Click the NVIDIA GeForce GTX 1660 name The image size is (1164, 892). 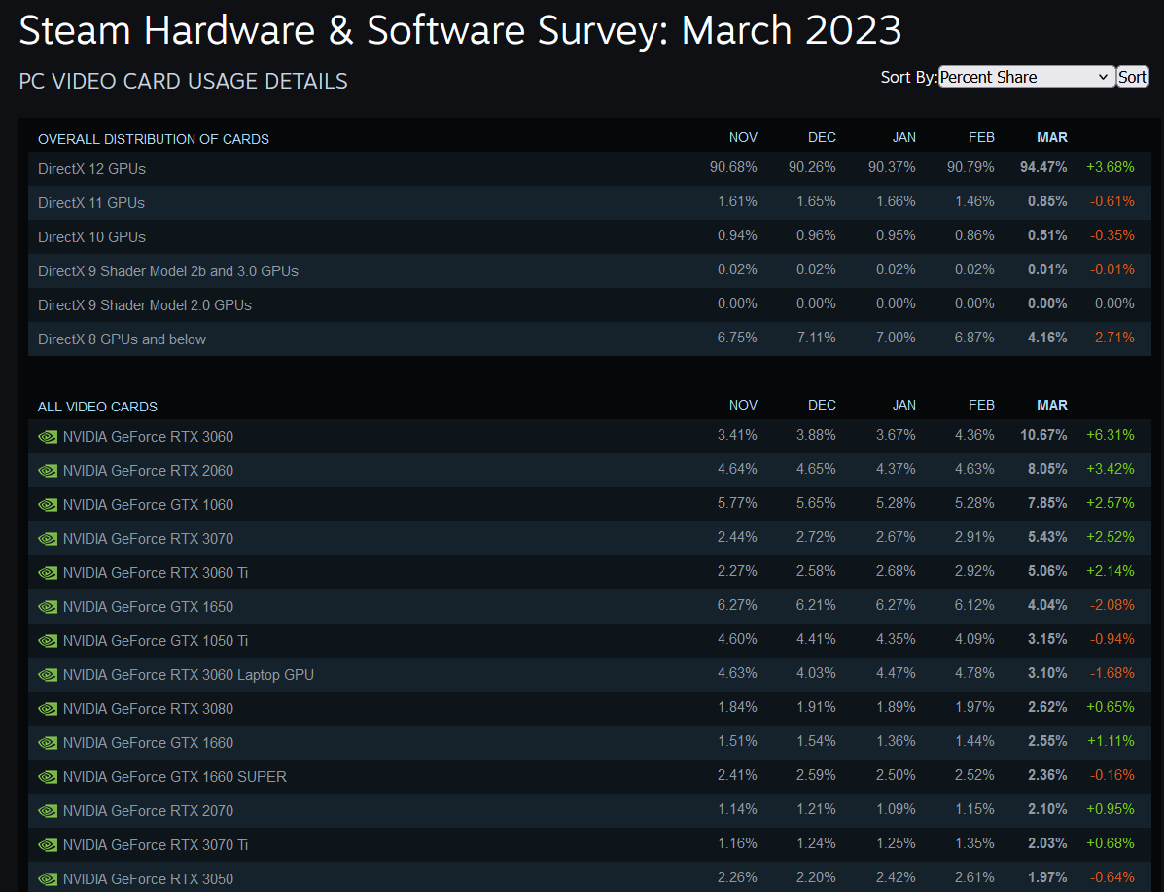tap(148, 743)
